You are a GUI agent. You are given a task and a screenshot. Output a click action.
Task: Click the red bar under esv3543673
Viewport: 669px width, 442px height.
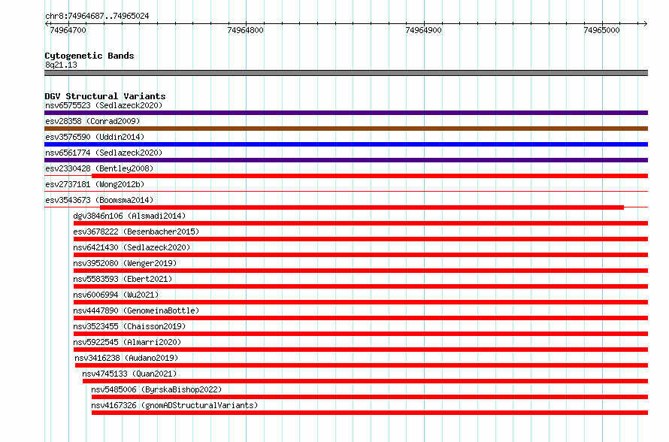coord(362,207)
